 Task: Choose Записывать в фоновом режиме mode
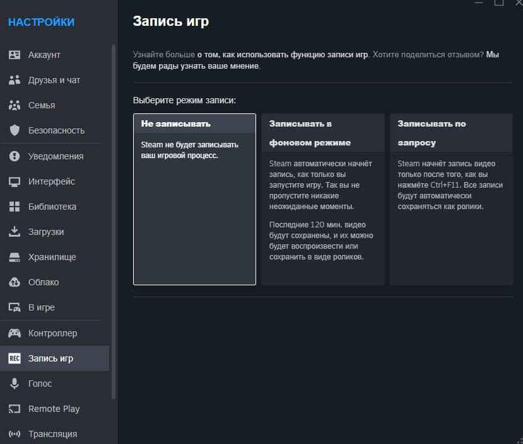[323, 199]
